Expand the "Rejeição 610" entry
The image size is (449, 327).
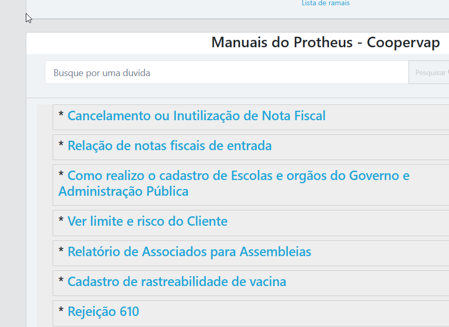coord(103,312)
